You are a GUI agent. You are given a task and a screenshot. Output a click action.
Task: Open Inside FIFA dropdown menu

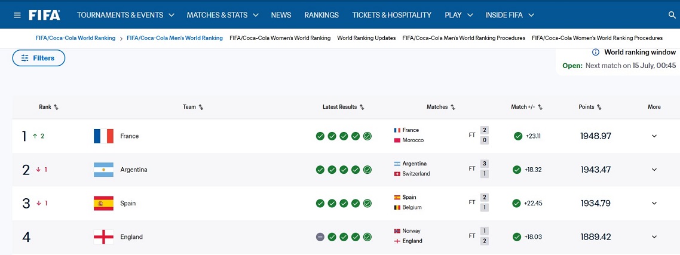[510, 15]
